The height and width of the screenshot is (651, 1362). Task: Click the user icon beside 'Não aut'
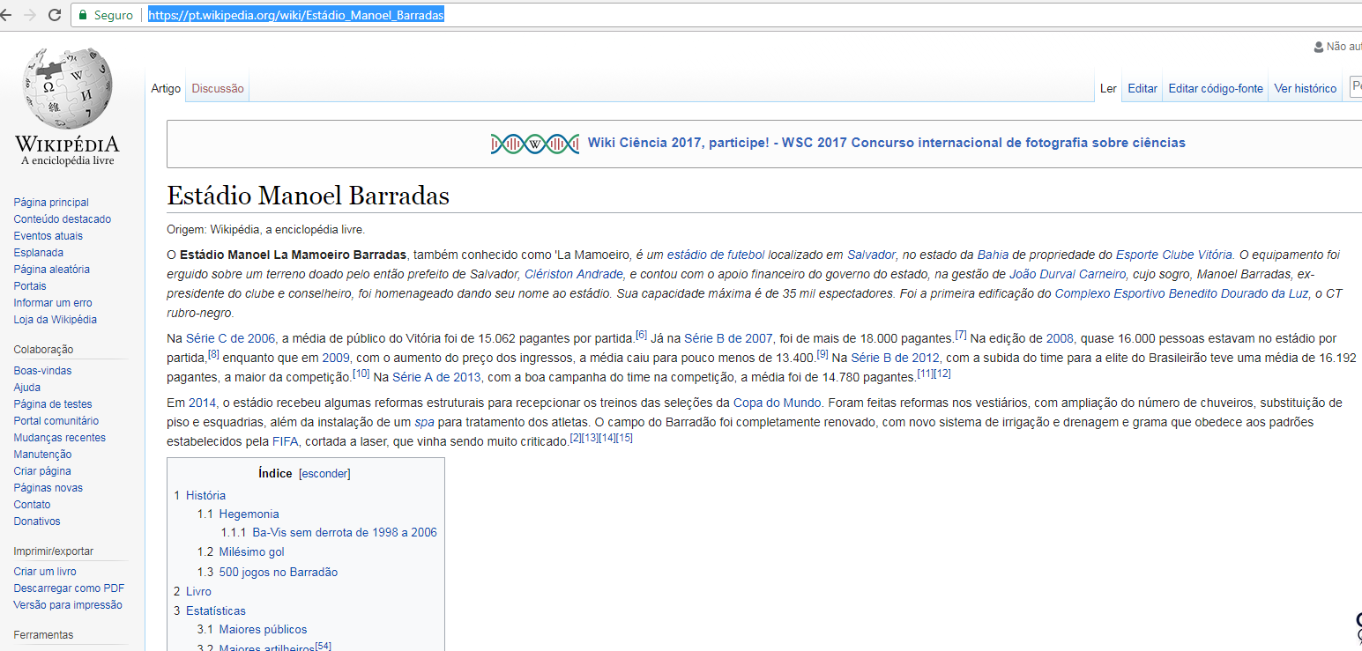click(1319, 47)
